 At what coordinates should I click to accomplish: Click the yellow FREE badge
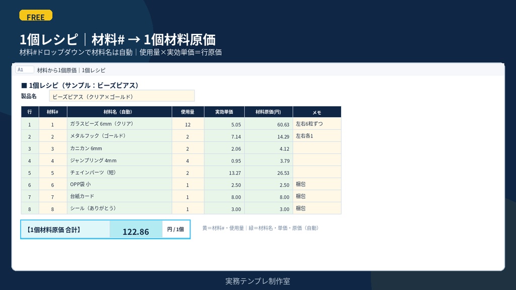[36, 16]
